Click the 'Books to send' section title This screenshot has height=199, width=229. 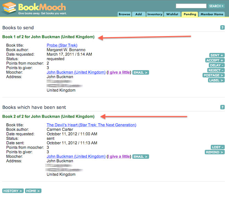click(x=18, y=28)
